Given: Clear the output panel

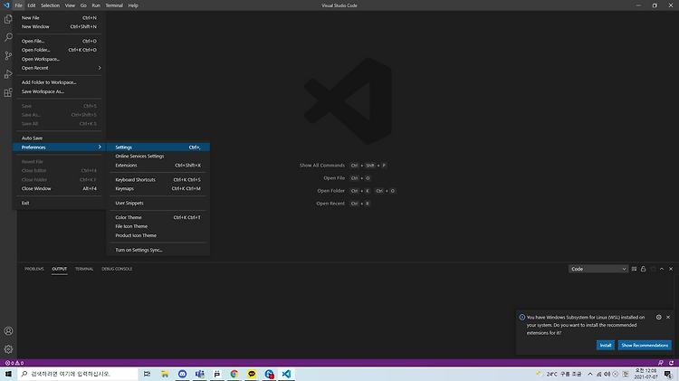Looking at the screenshot, I should (634, 269).
